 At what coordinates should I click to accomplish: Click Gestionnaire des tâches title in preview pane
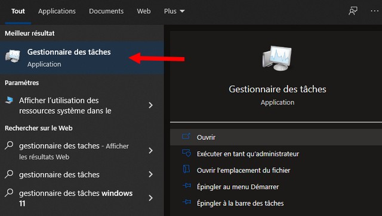point(277,89)
